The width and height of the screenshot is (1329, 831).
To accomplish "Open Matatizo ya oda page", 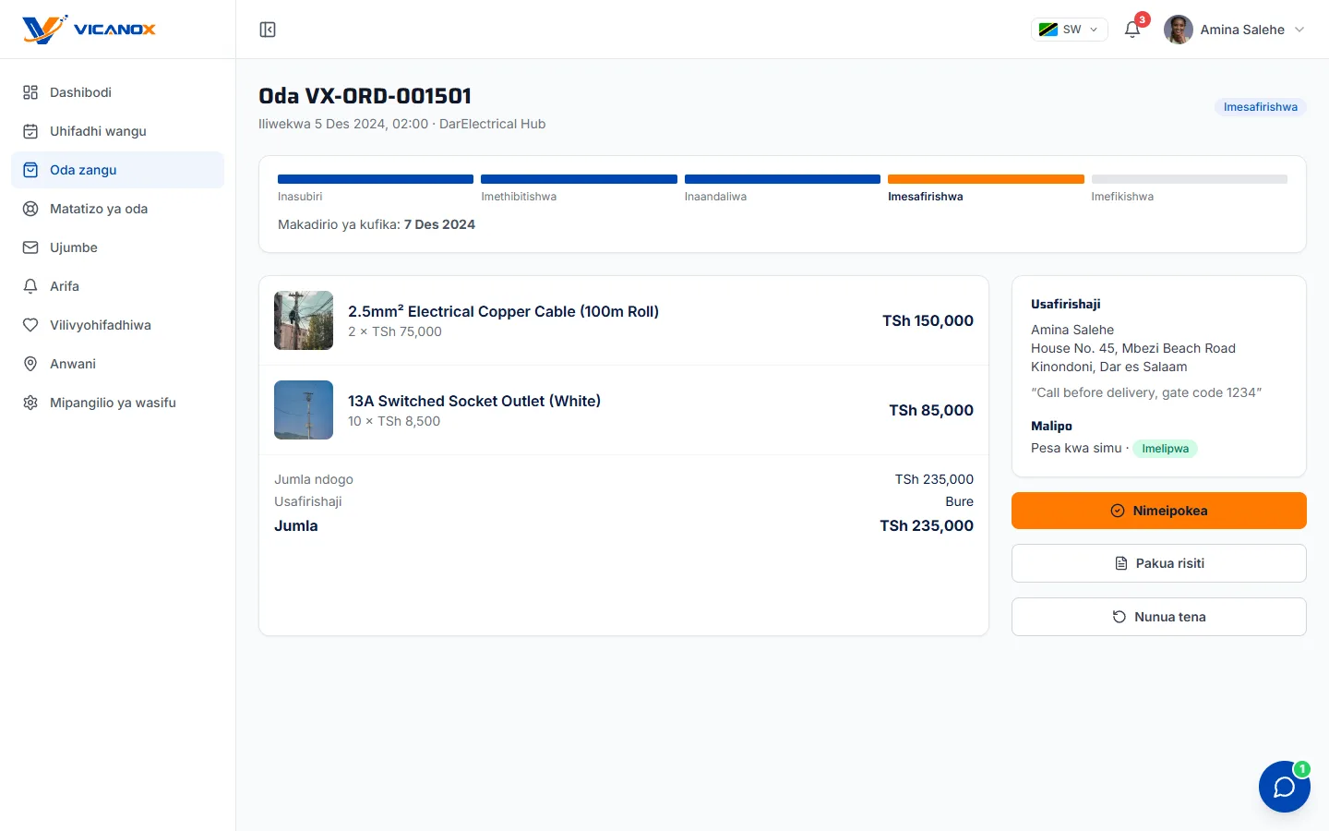I will click(117, 209).
